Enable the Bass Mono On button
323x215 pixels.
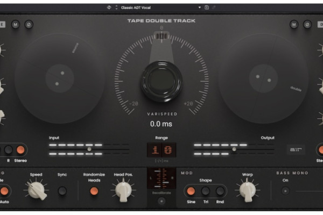[285, 191]
